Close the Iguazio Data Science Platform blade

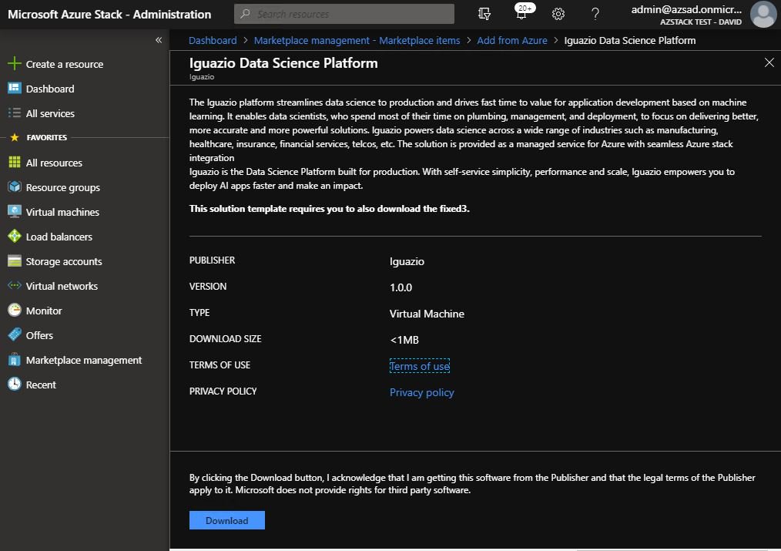click(x=769, y=62)
